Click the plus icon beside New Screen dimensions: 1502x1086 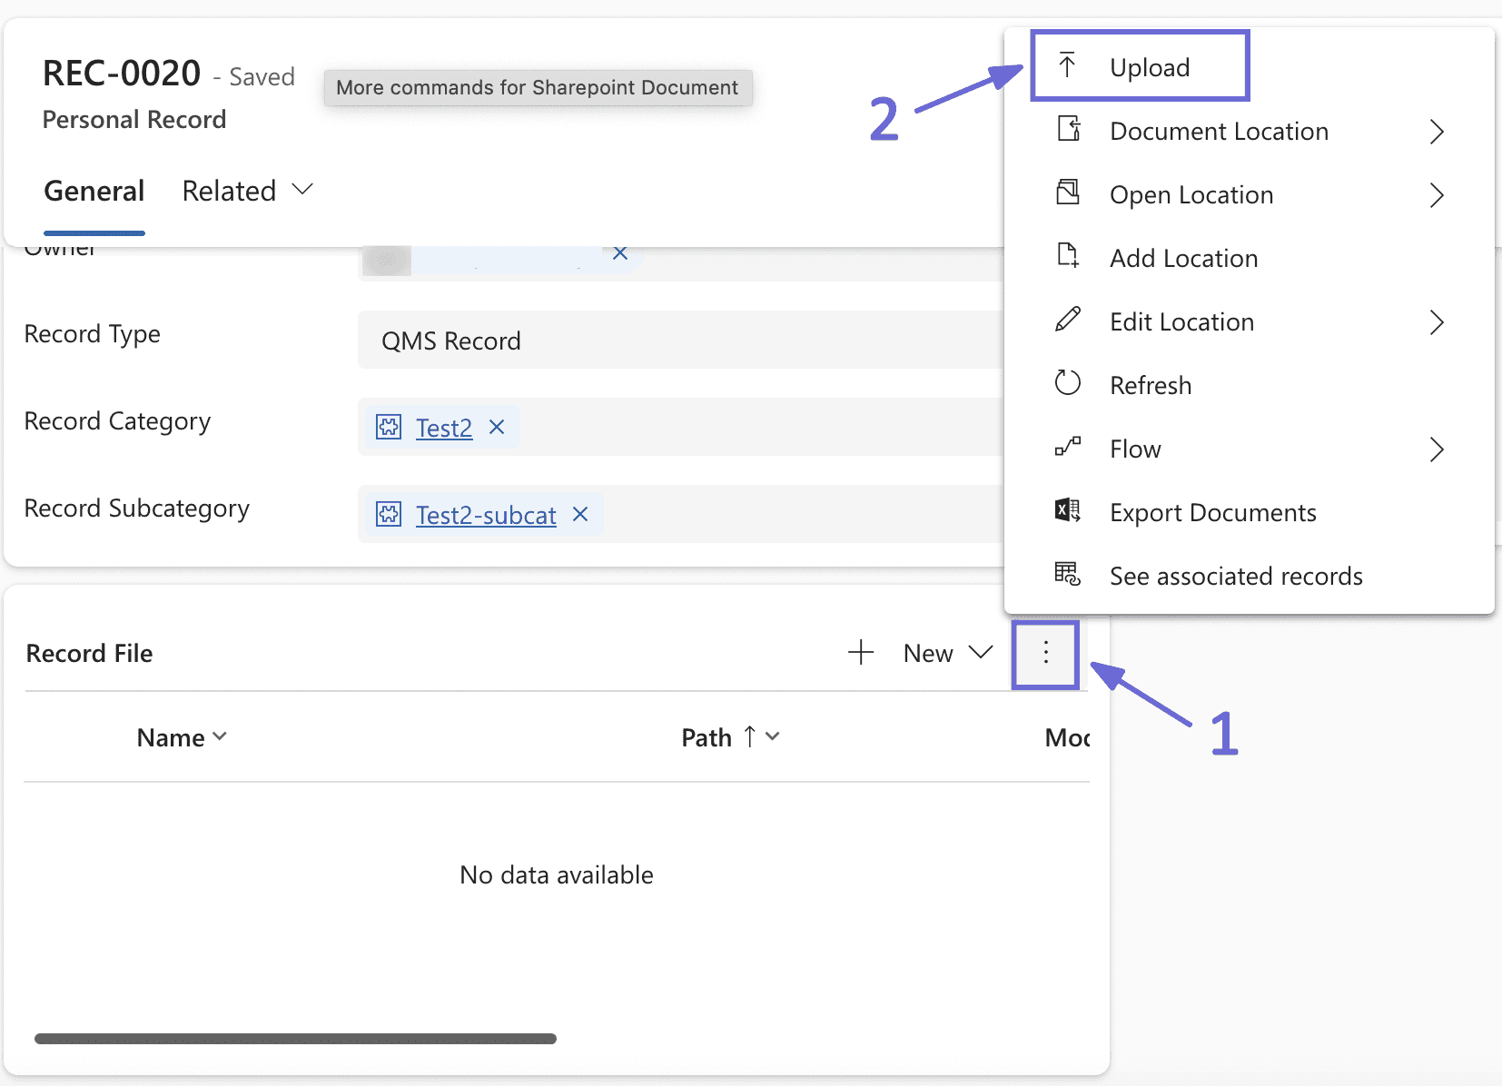(861, 653)
